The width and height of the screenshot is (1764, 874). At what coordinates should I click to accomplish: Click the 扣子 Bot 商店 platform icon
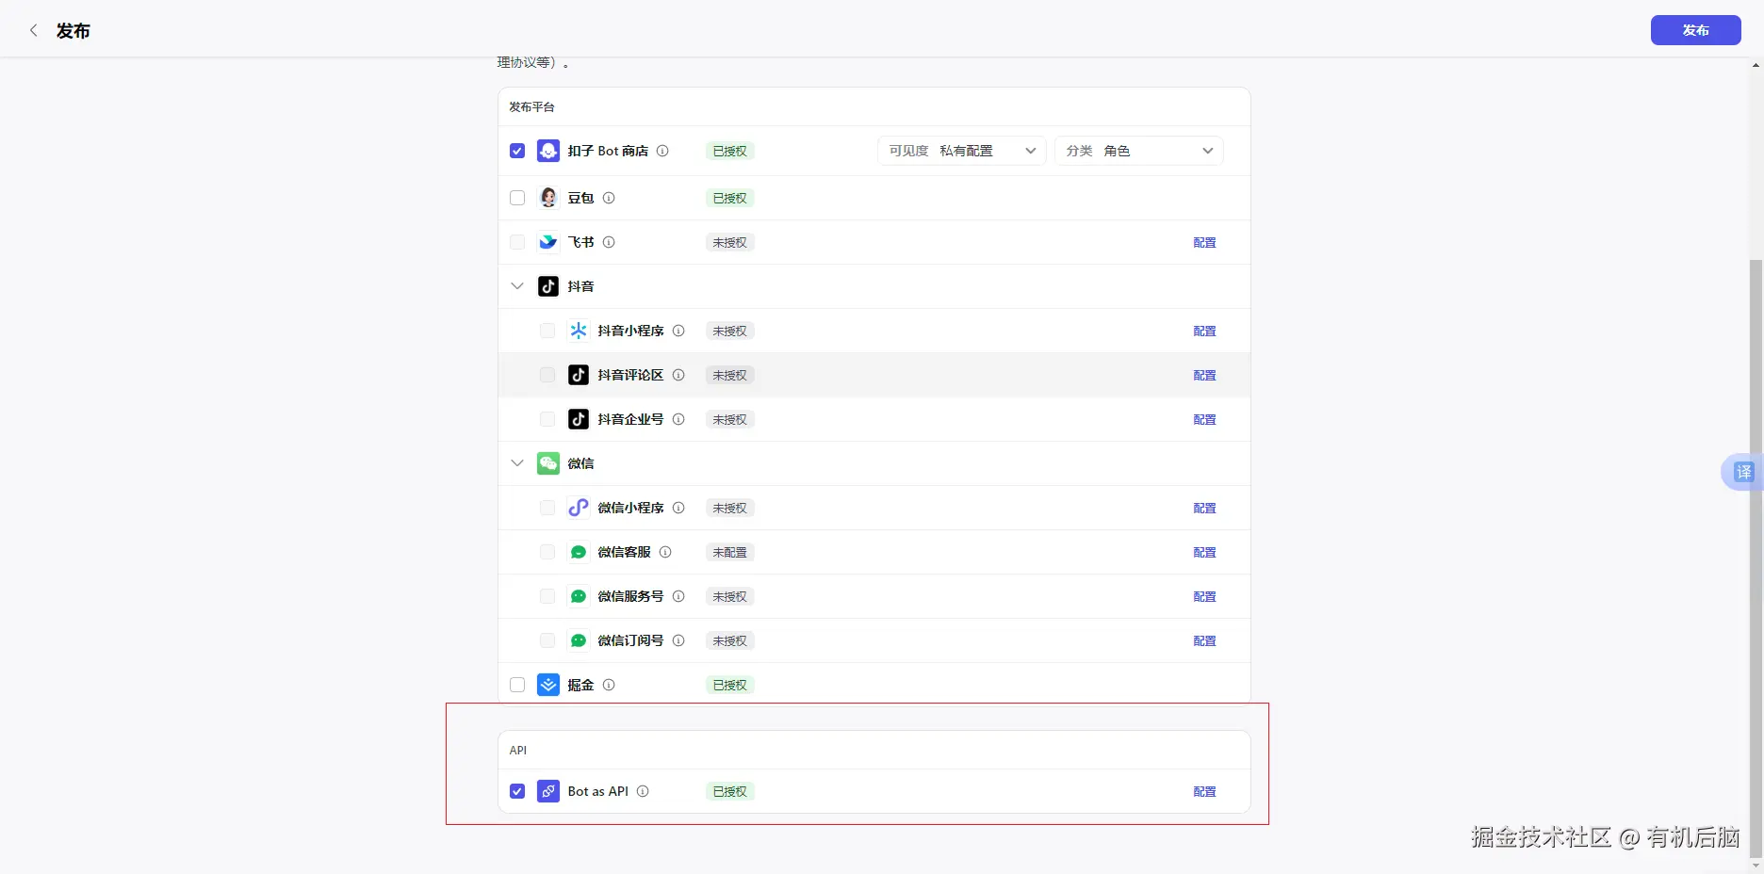coord(548,151)
